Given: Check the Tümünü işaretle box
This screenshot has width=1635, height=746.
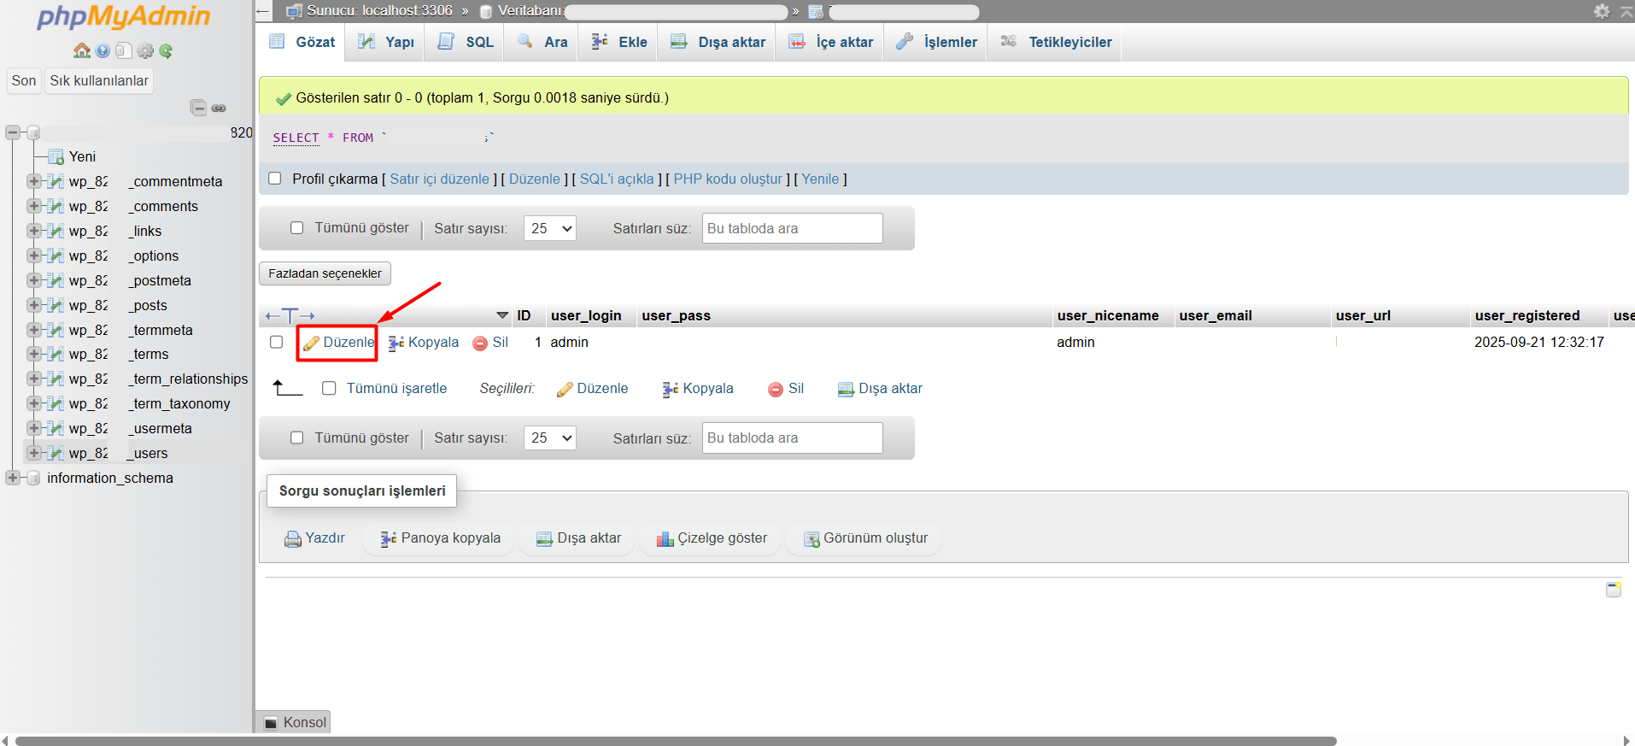Looking at the screenshot, I should tap(329, 388).
